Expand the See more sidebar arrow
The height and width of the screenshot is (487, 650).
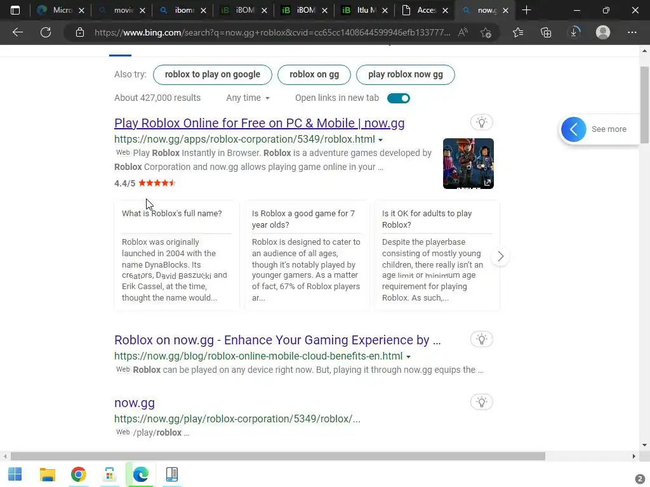pos(573,129)
